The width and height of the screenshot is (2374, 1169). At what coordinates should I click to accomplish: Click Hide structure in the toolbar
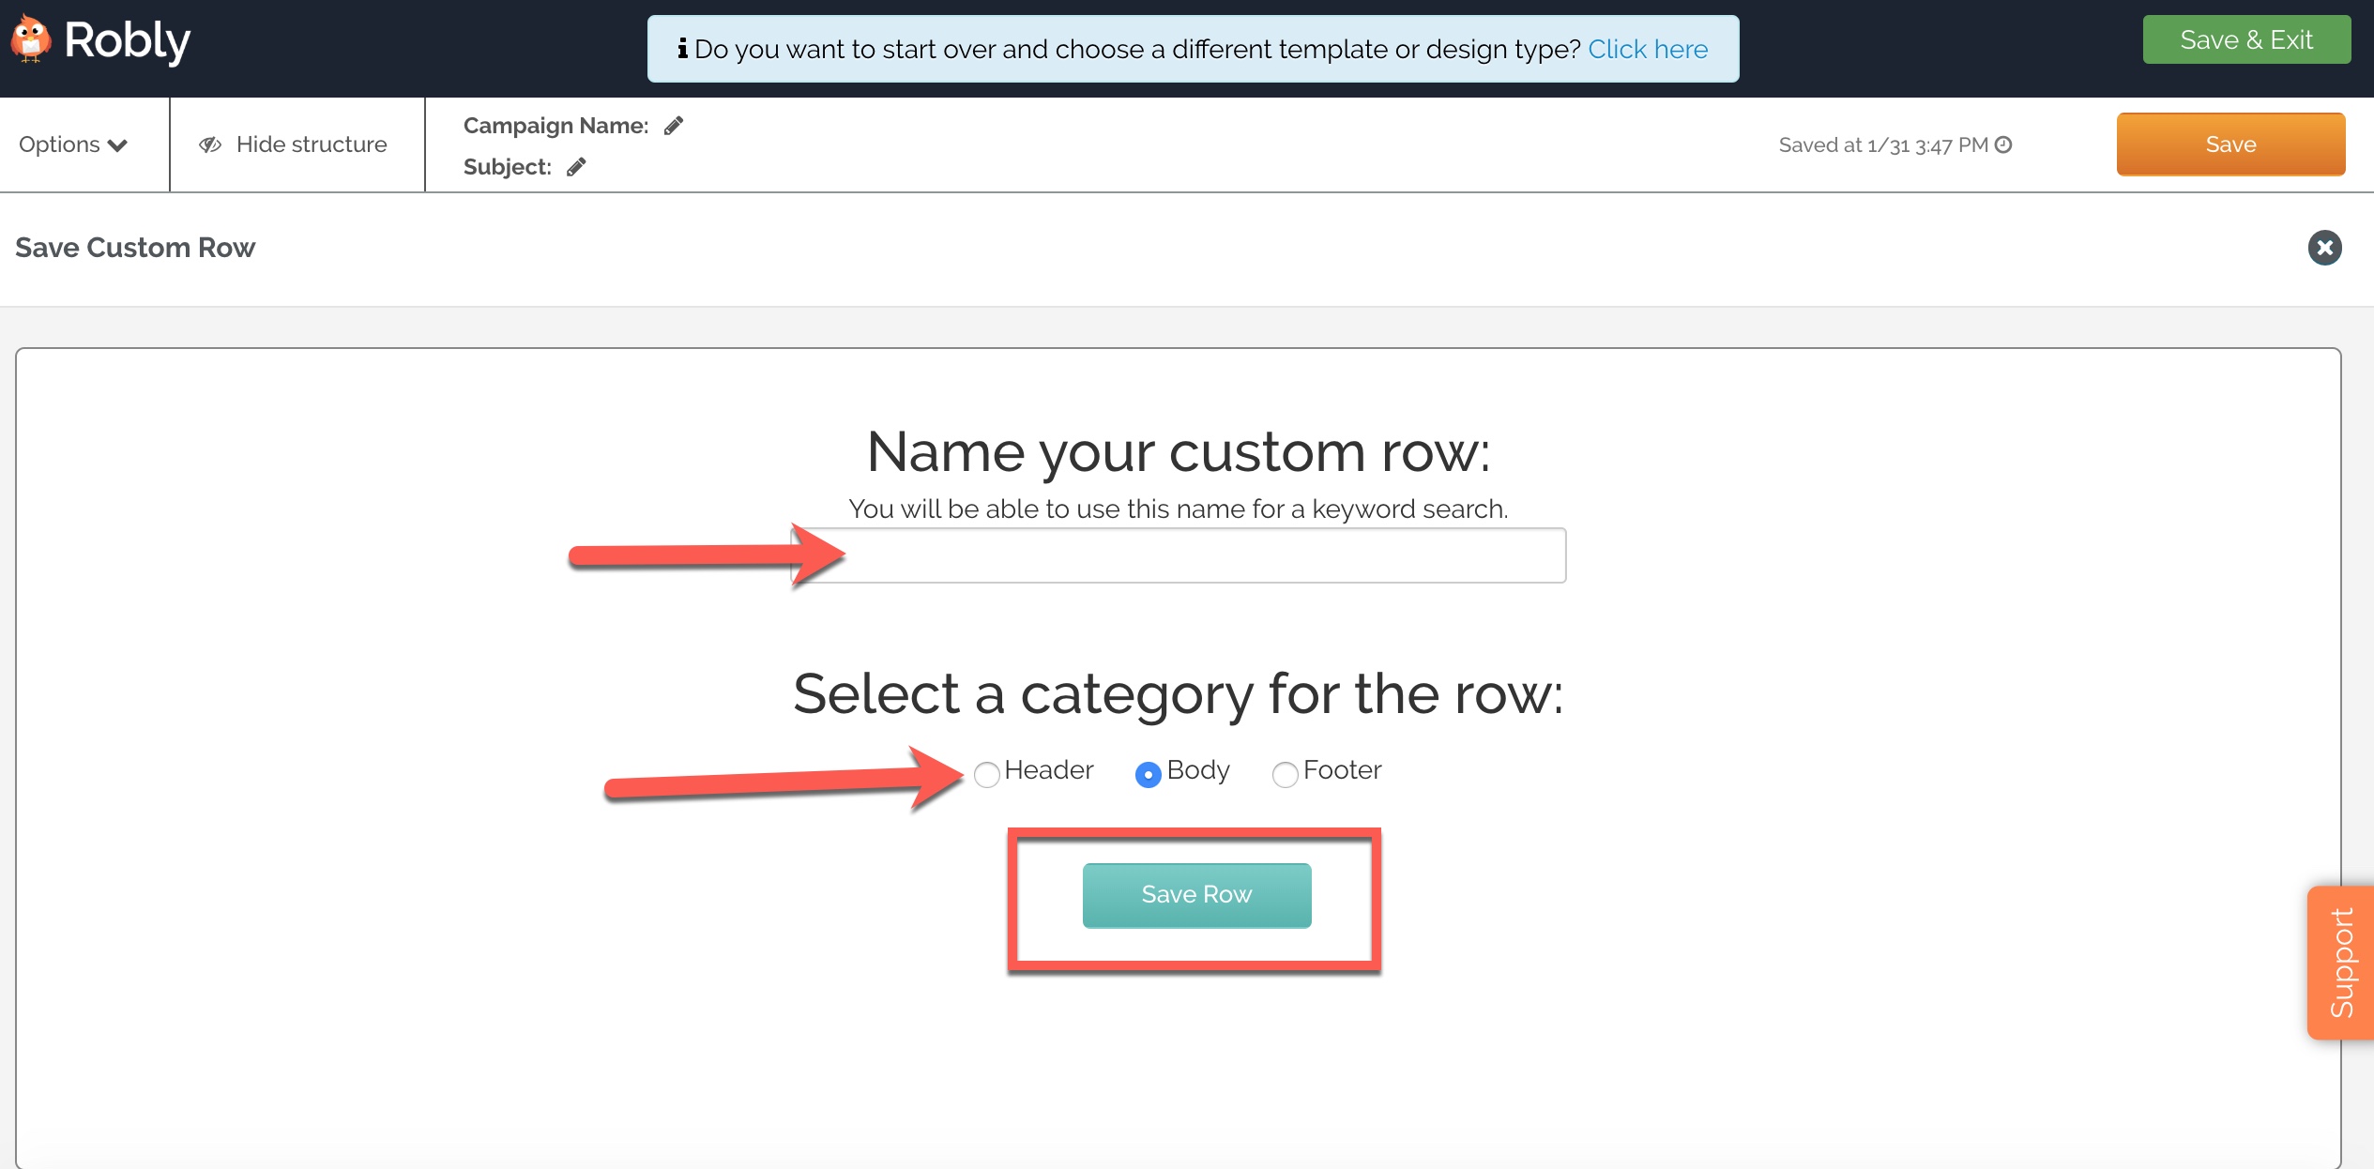click(x=311, y=144)
